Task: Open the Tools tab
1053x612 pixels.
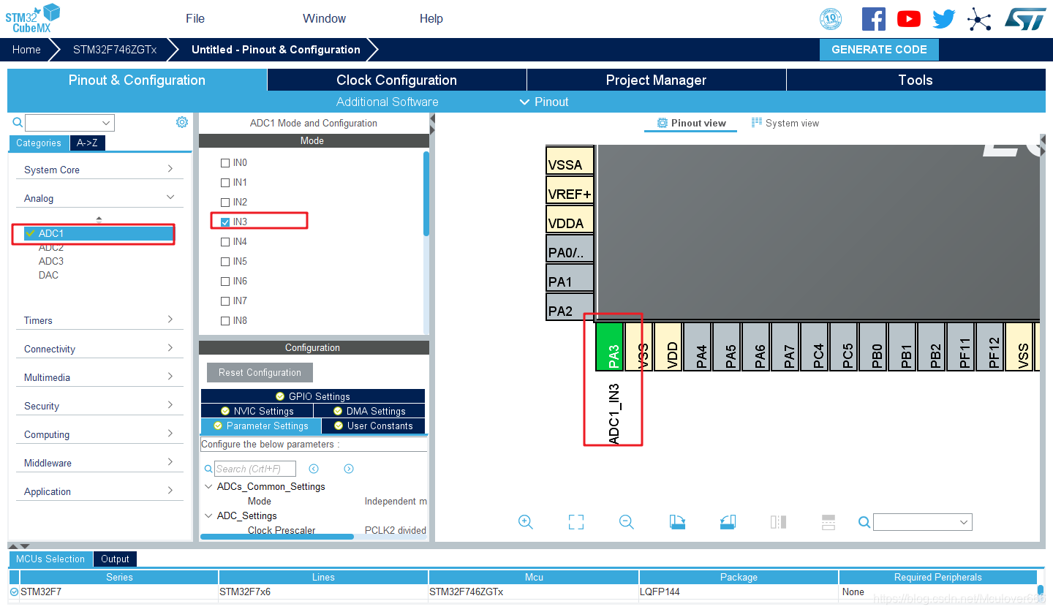Action: point(916,80)
